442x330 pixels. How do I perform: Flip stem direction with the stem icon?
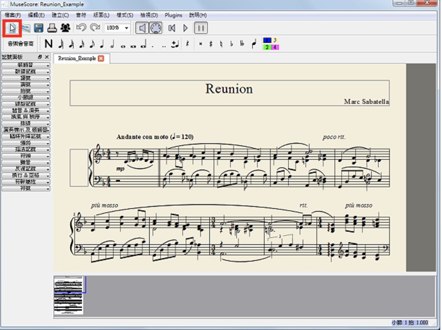(254, 44)
